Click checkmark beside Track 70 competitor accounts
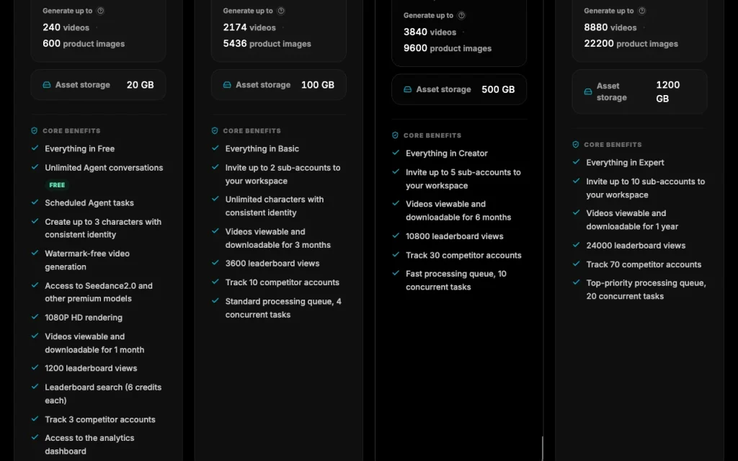This screenshot has width=738, height=461. pyautogui.click(x=576, y=264)
